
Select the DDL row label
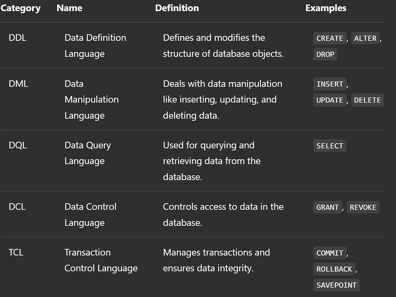17,38
